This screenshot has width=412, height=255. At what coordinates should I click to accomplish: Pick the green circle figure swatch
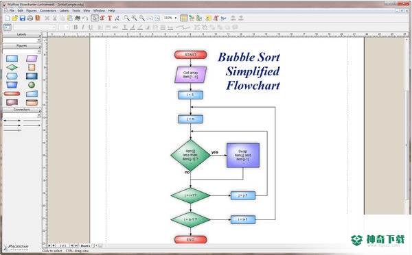click(x=32, y=85)
